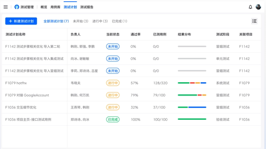Click the 测试管理 logo icon
266x149 pixels.
(x=16, y=7)
